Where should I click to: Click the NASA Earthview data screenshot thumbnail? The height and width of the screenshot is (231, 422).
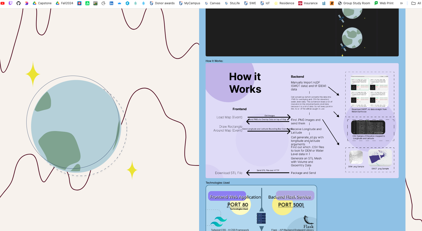[369, 91]
